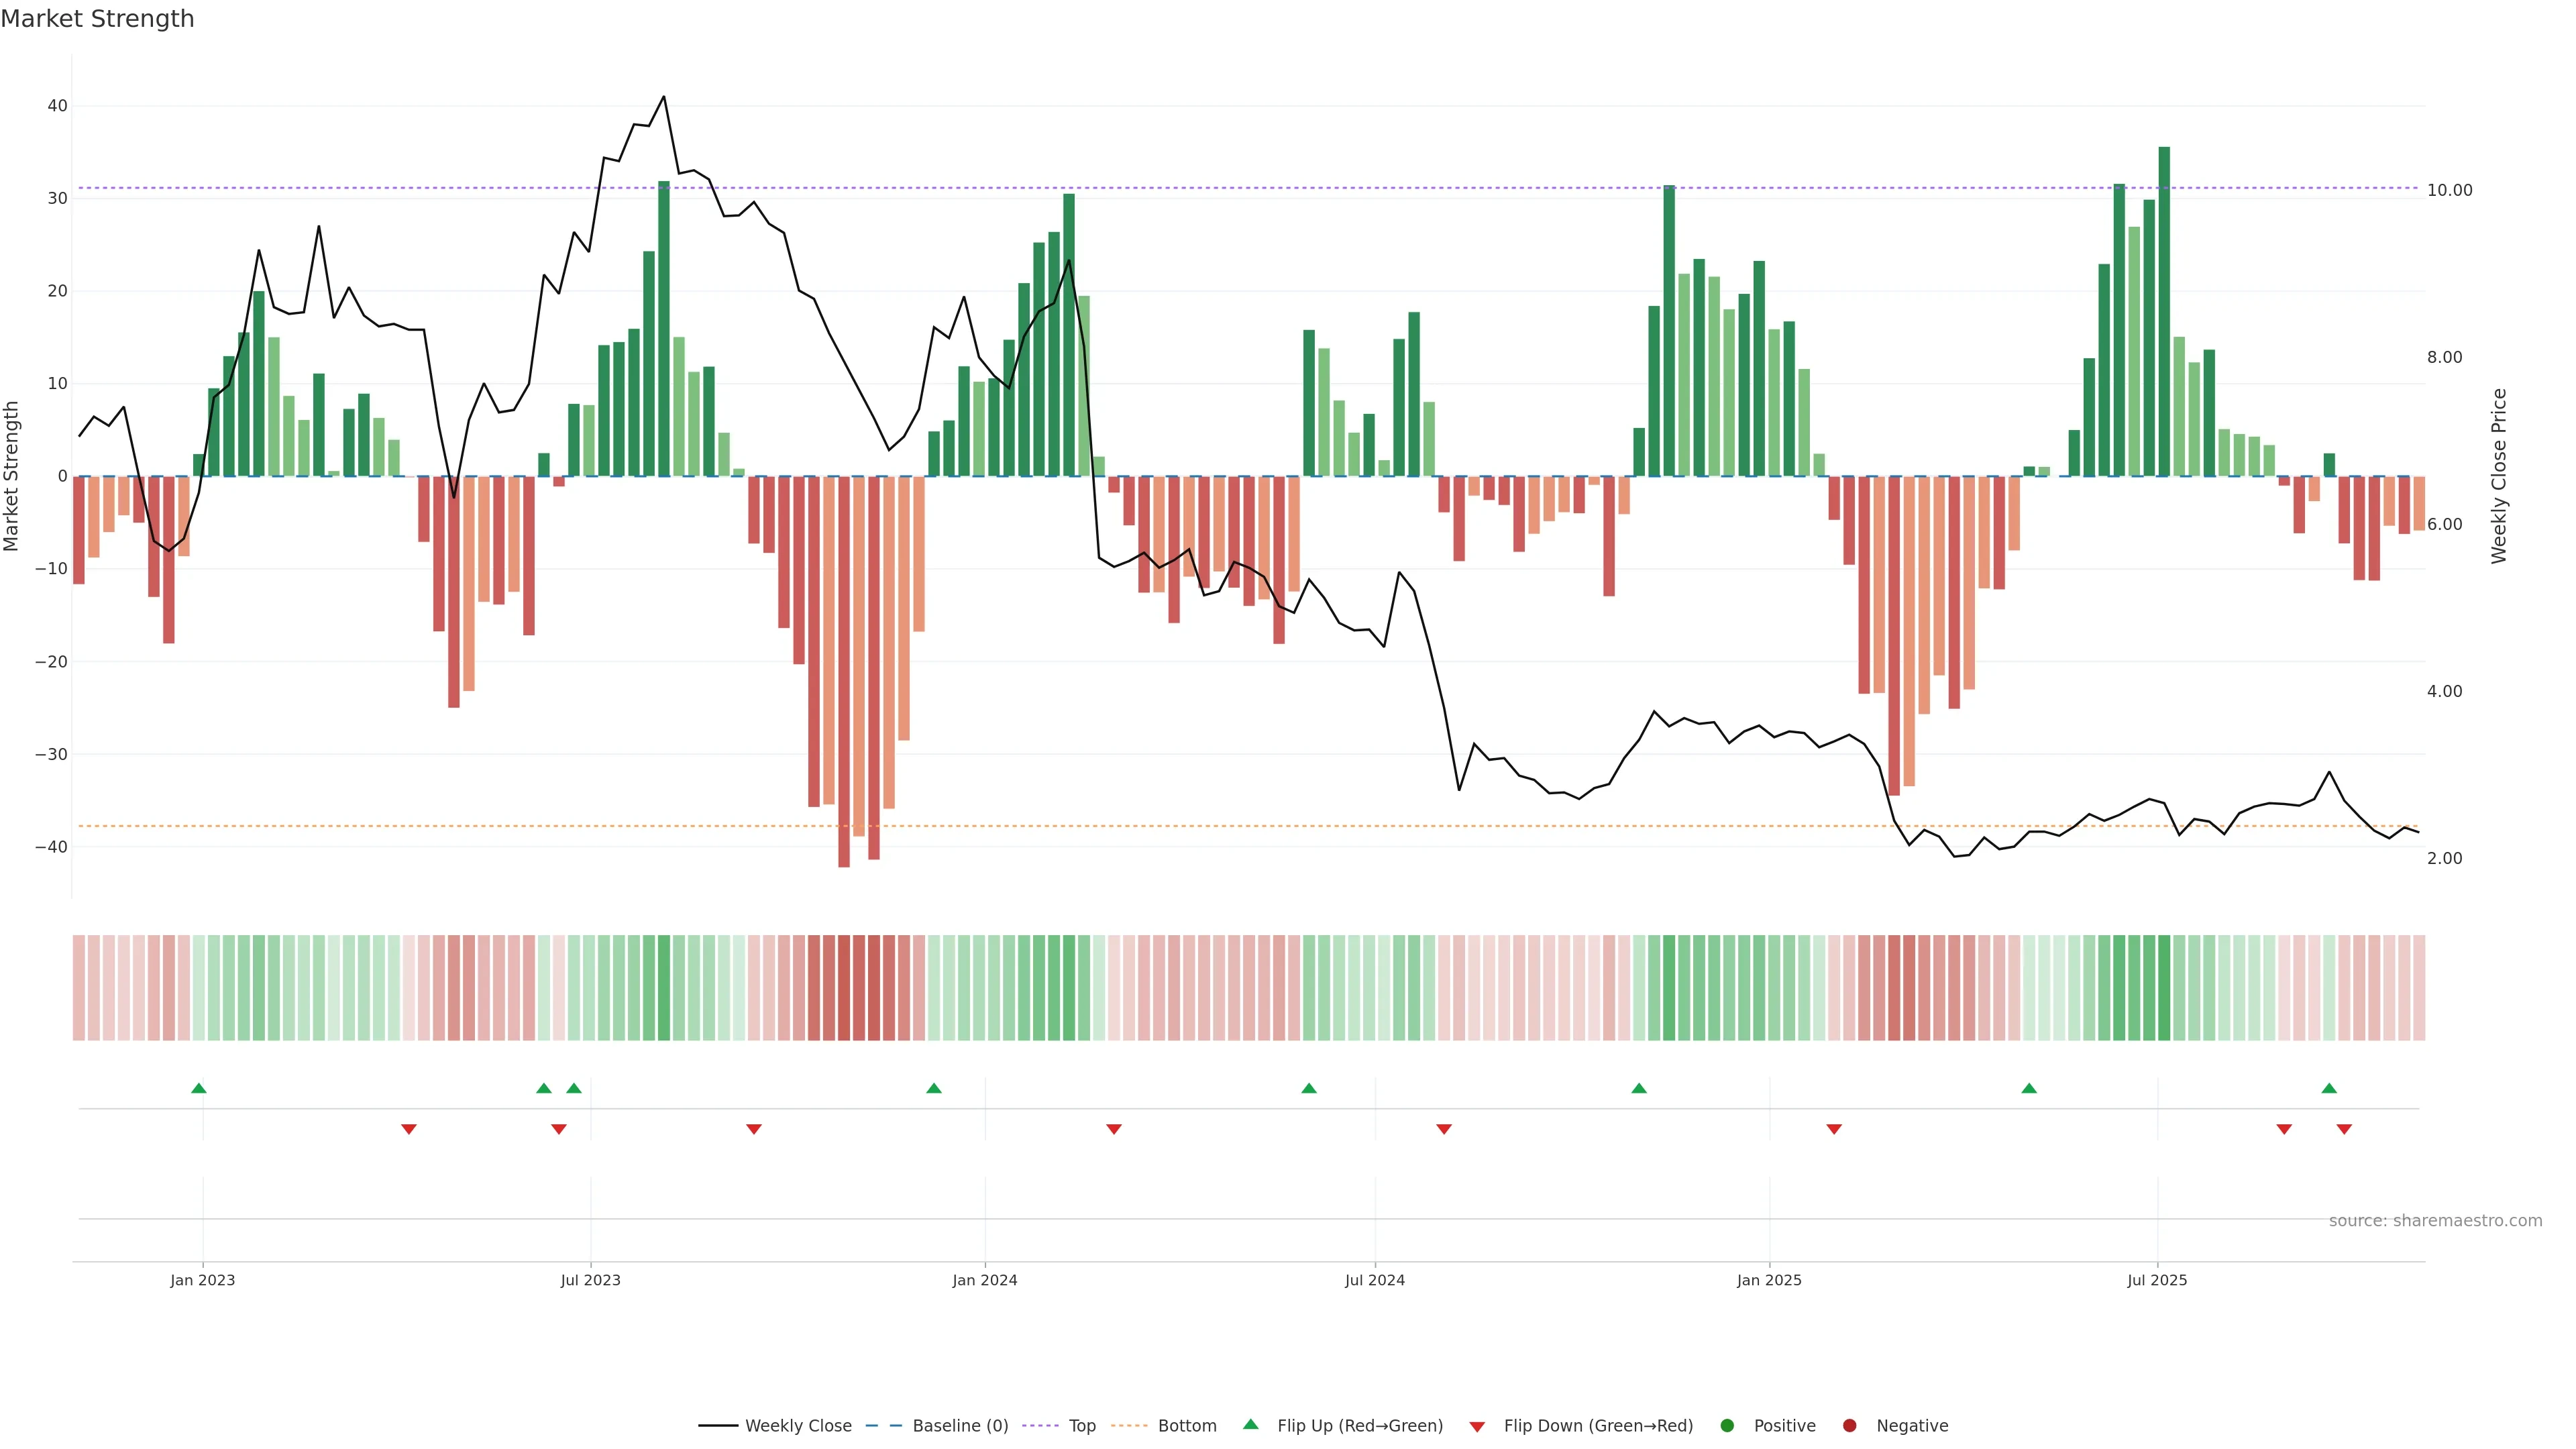Image resolution: width=2576 pixels, height=1449 pixels.
Task: Click the Positive legend green dot
Action: click(x=1727, y=1426)
